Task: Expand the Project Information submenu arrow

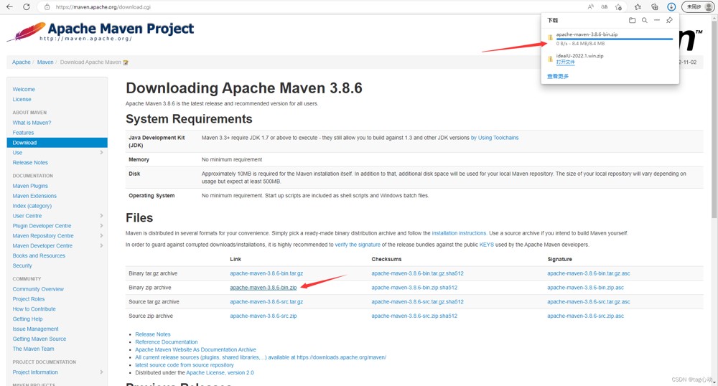Action: point(101,372)
